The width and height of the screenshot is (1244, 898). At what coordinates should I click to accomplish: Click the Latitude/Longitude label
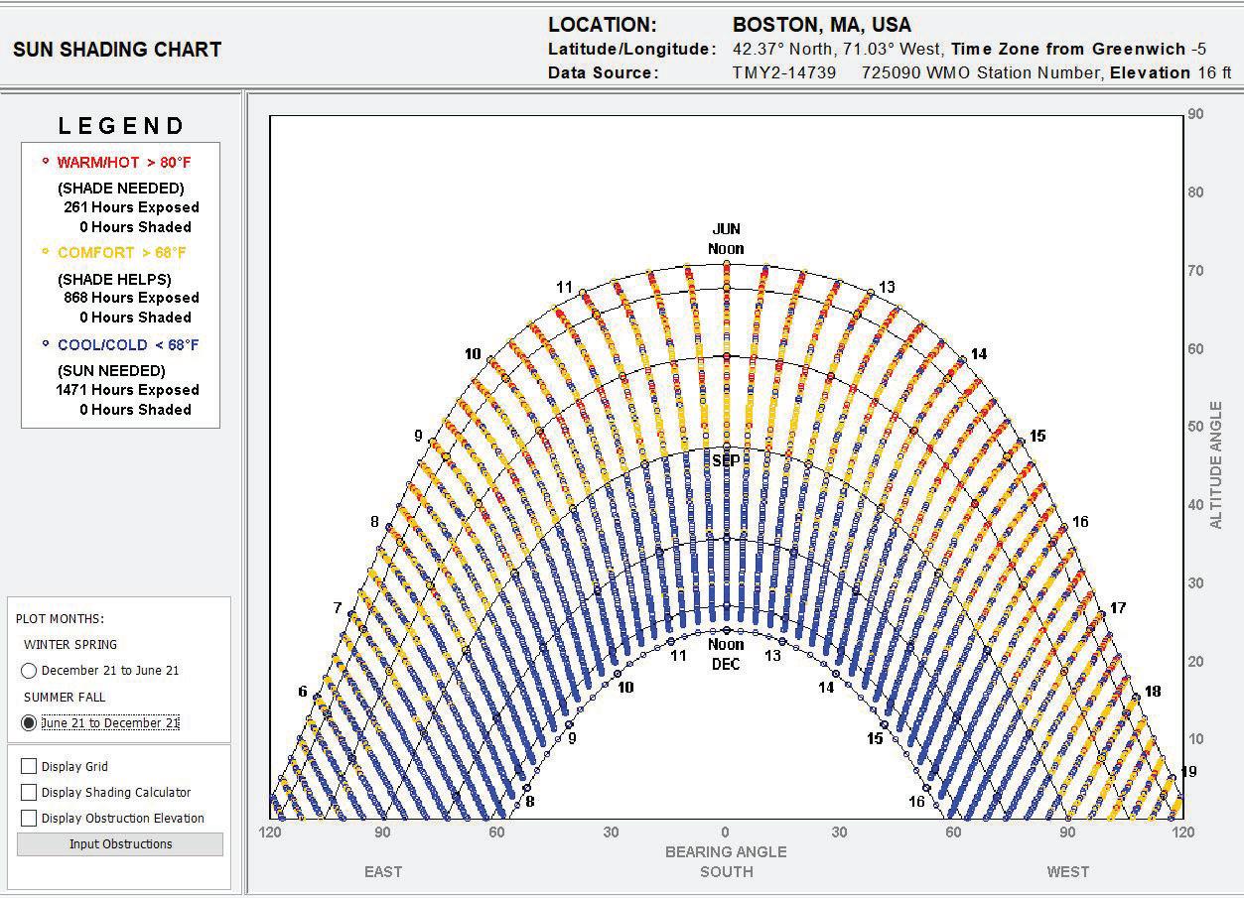coord(631,49)
